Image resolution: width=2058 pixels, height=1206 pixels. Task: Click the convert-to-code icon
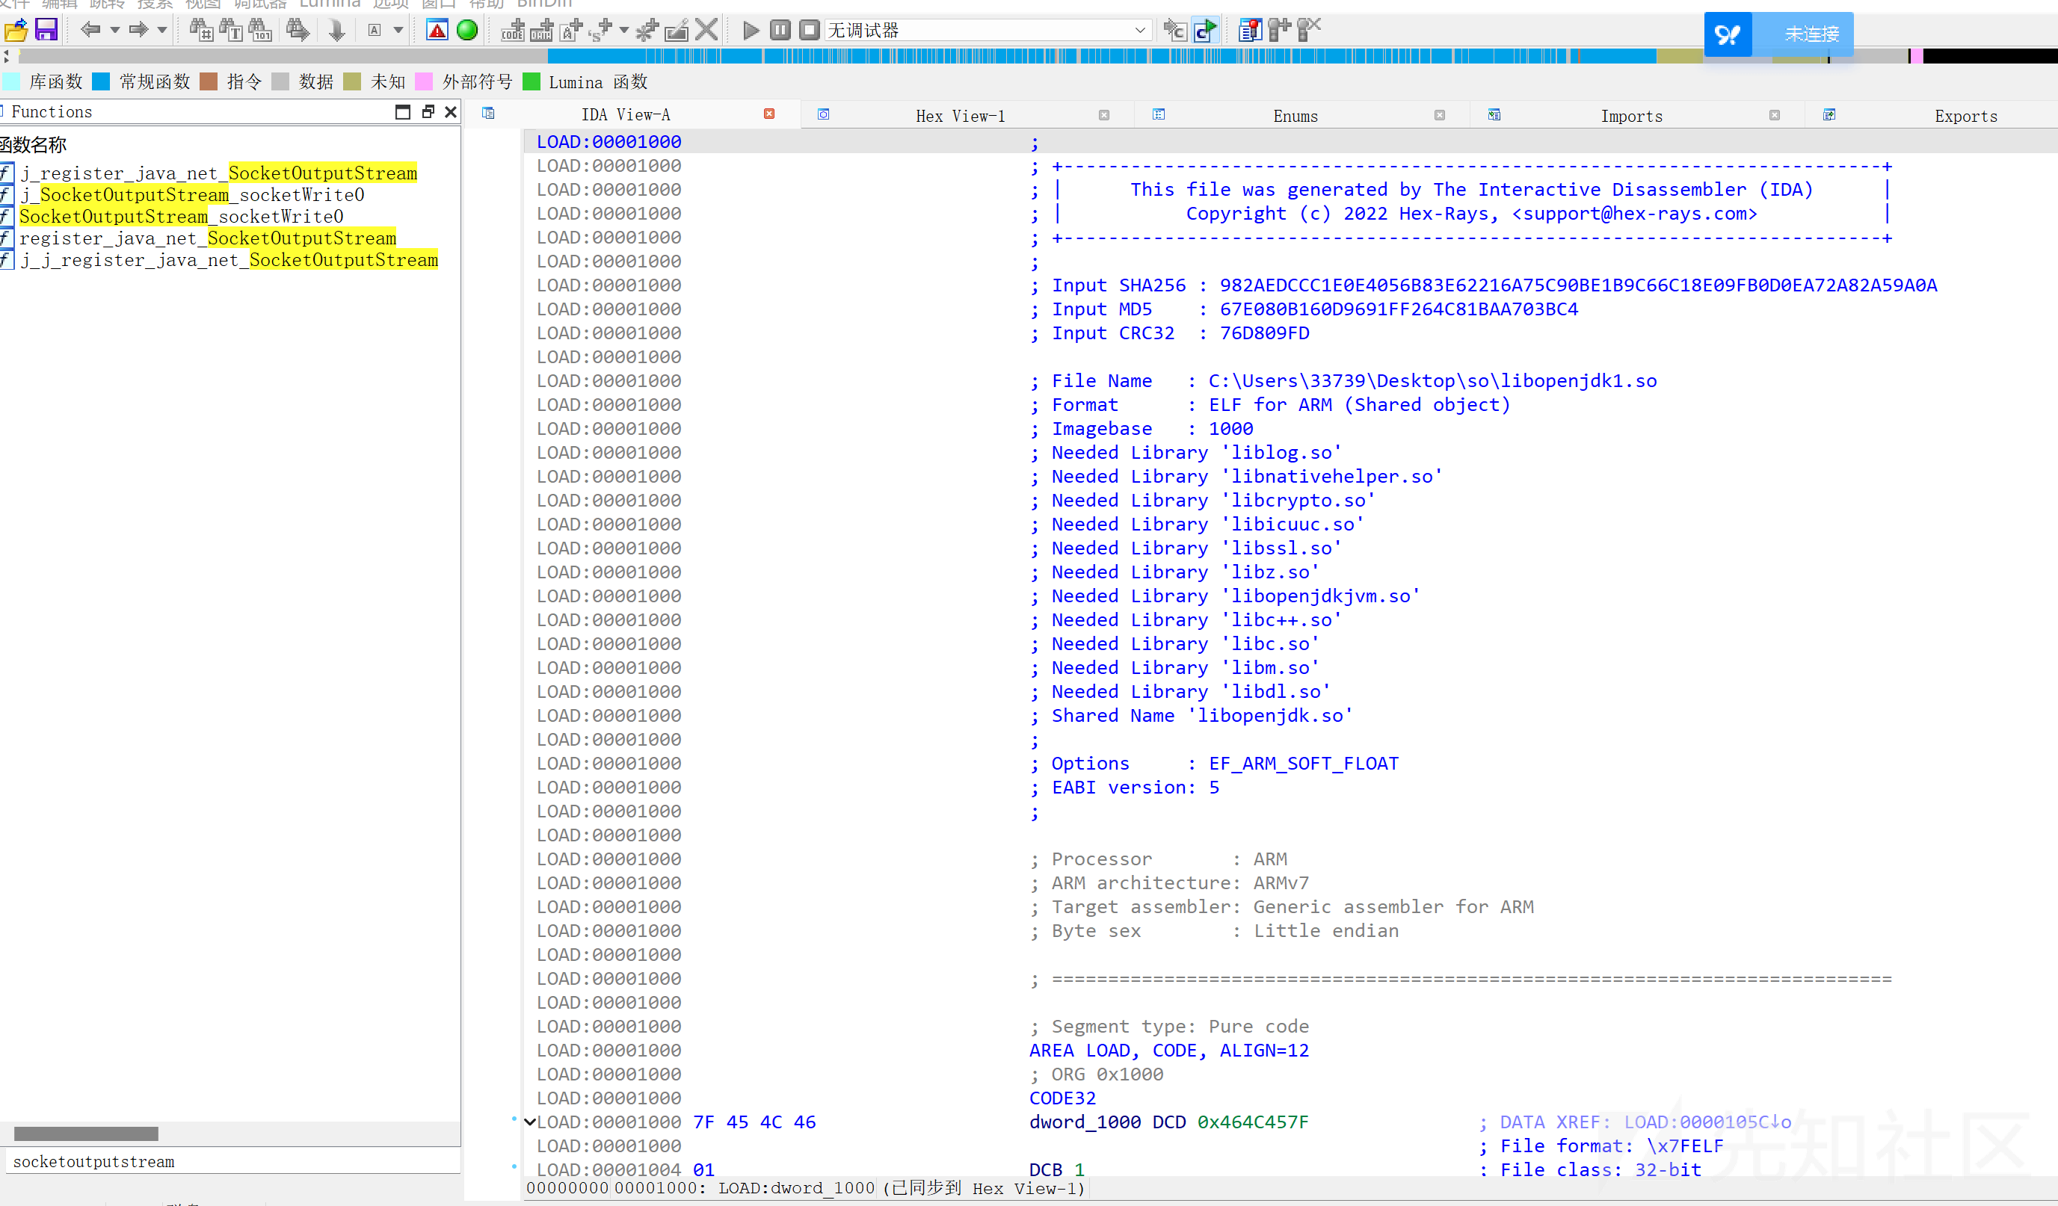pos(513,31)
